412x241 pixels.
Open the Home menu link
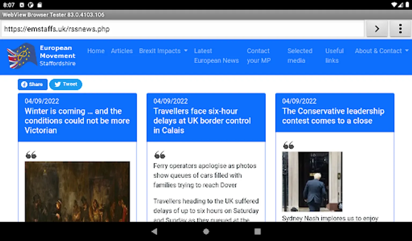96,51
